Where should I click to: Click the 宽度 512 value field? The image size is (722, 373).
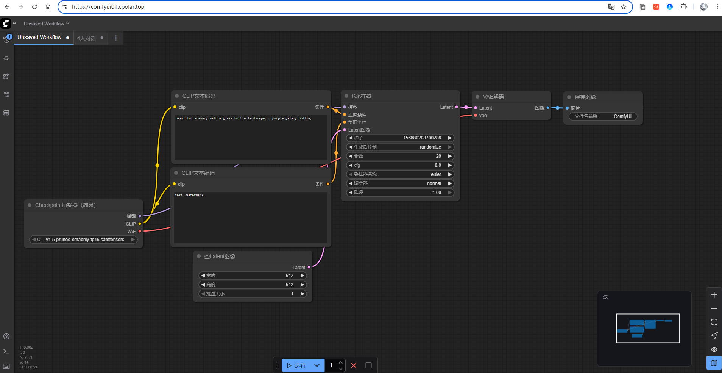point(253,276)
